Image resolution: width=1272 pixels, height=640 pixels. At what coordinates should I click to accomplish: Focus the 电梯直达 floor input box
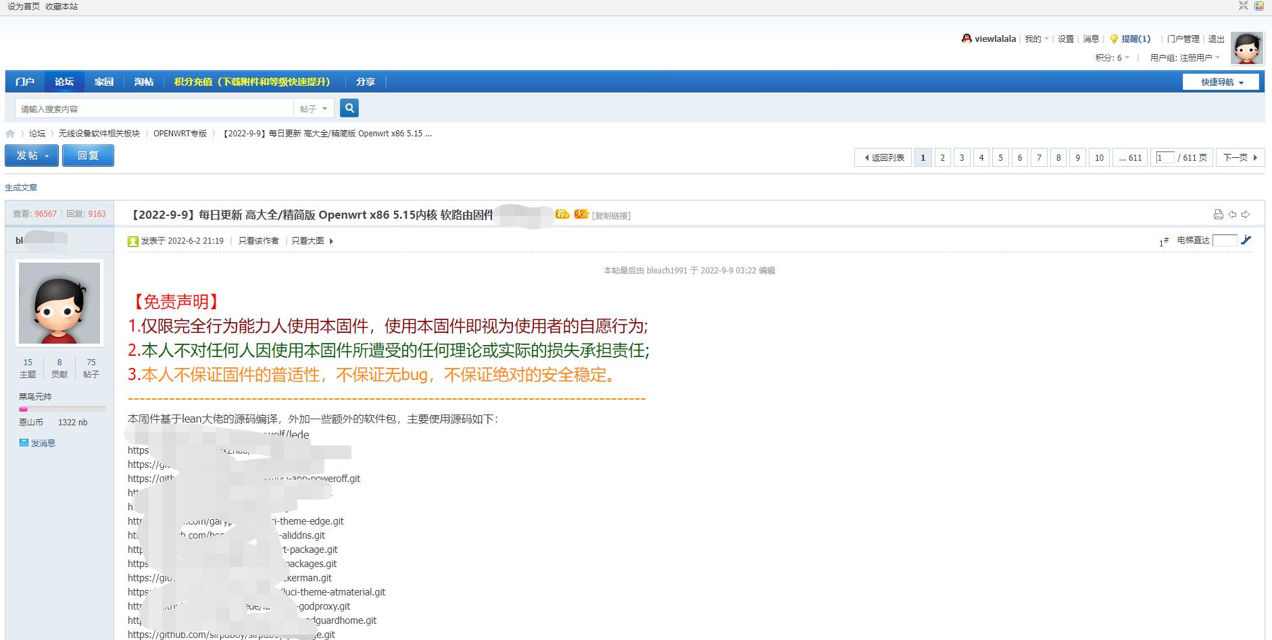[x=1225, y=240]
